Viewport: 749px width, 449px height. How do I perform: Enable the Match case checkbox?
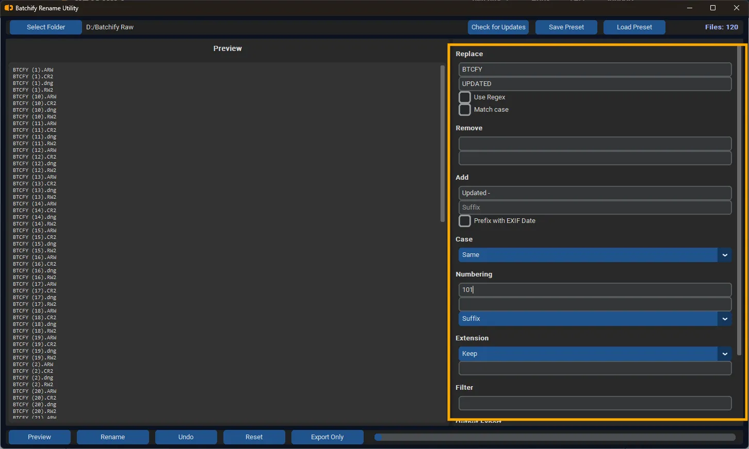click(x=465, y=109)
